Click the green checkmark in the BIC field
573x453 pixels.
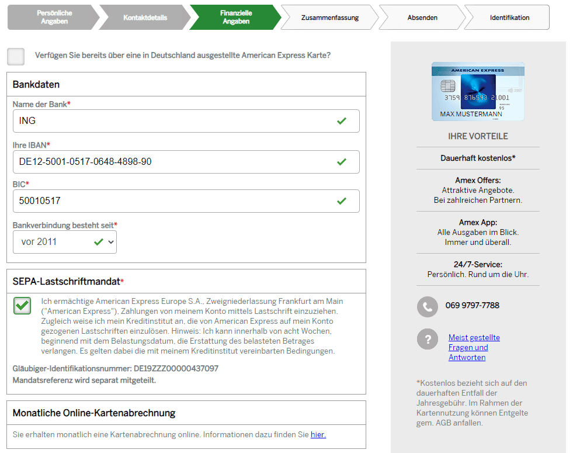click(342, 201)
